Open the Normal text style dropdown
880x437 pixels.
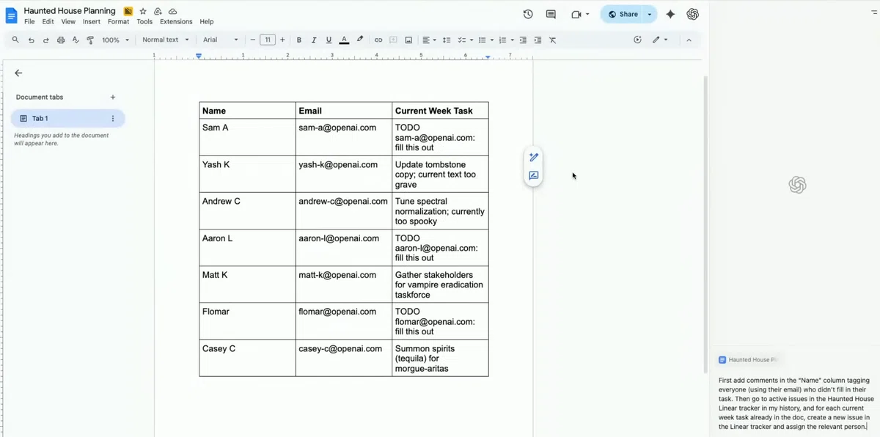(166, 40)
